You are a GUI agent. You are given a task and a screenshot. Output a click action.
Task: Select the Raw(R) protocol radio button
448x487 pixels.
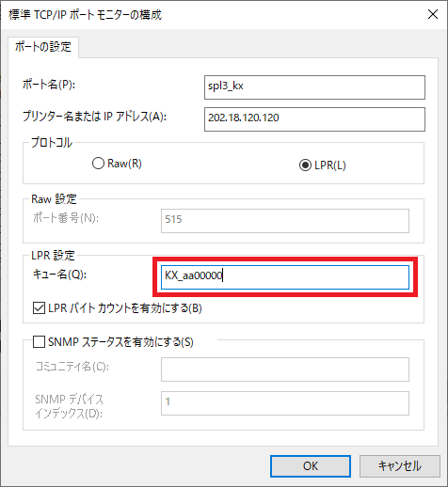[98, 164]
